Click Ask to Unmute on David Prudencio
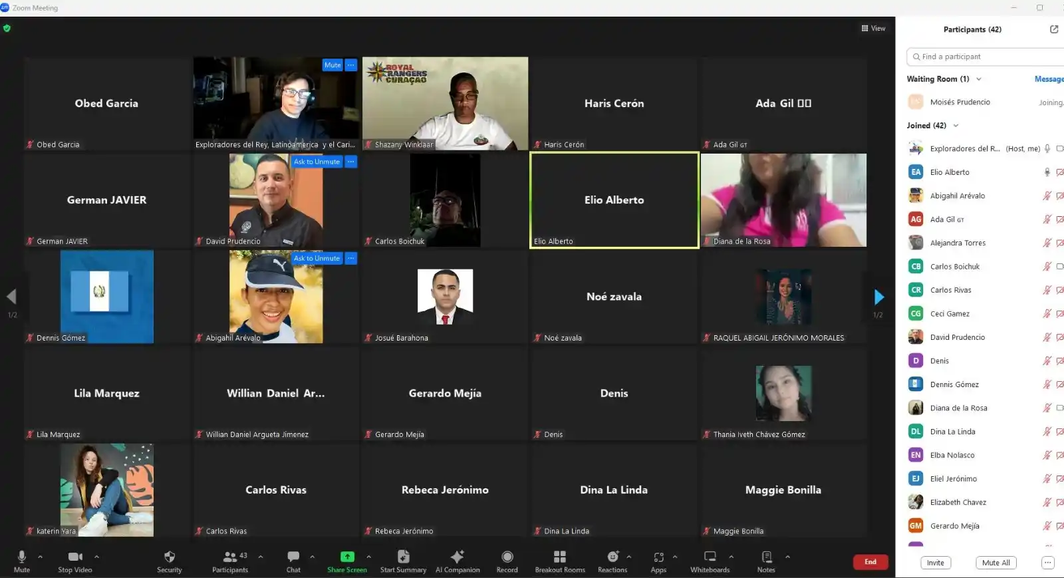Screen dimensions: 1064x578 pos(317,162)
